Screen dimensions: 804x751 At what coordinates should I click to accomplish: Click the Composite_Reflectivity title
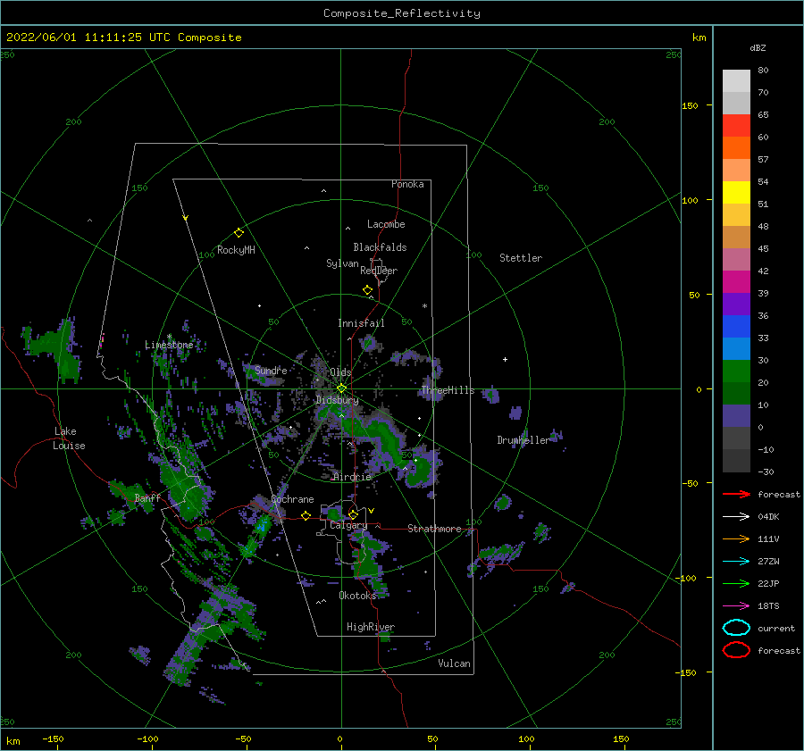pos(402,13)
